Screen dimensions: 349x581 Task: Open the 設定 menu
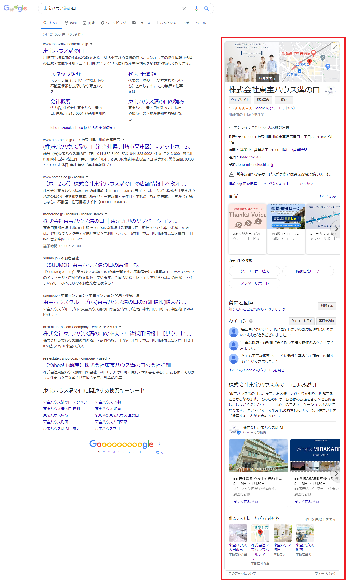(187, 23)
